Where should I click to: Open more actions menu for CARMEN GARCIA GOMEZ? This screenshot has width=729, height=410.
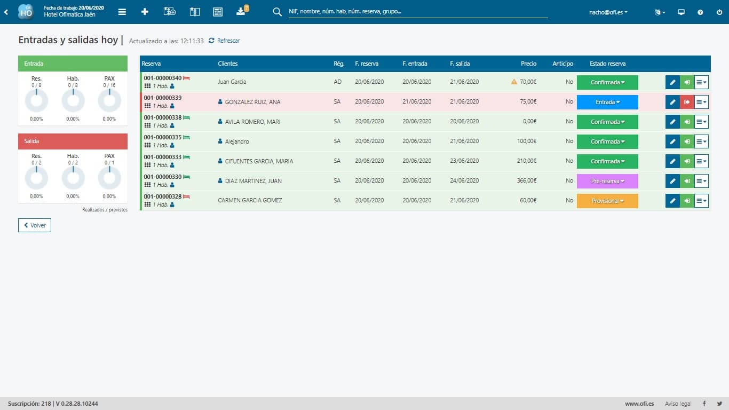coord(701,201)
